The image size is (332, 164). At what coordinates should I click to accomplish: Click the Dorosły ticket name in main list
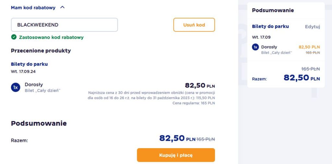coord(34,84)
